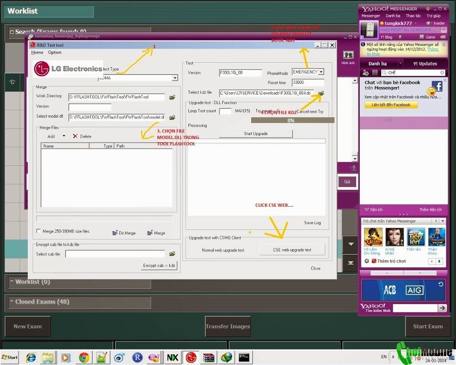Click Normal web upgrade test
456x365 pixels.
[223, 250]
